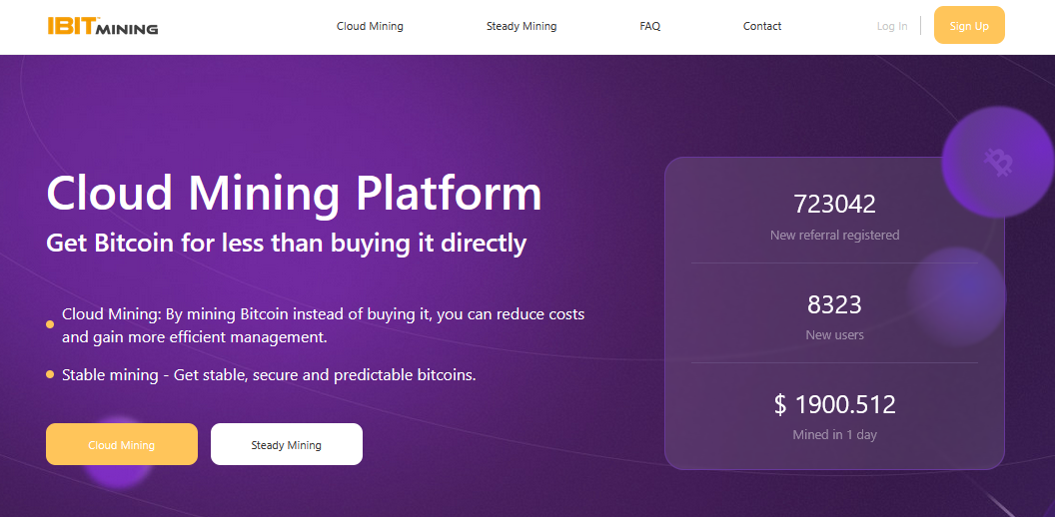Go to the FAQ page
The height and width of the screenshot is (517, 1055).
tap(649, 26)
